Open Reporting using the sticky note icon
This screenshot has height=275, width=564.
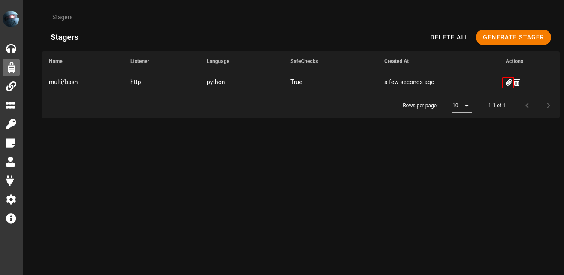click(11, 143)
